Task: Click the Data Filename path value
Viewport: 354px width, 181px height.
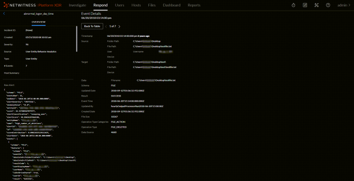Action: tap(156, 80)
